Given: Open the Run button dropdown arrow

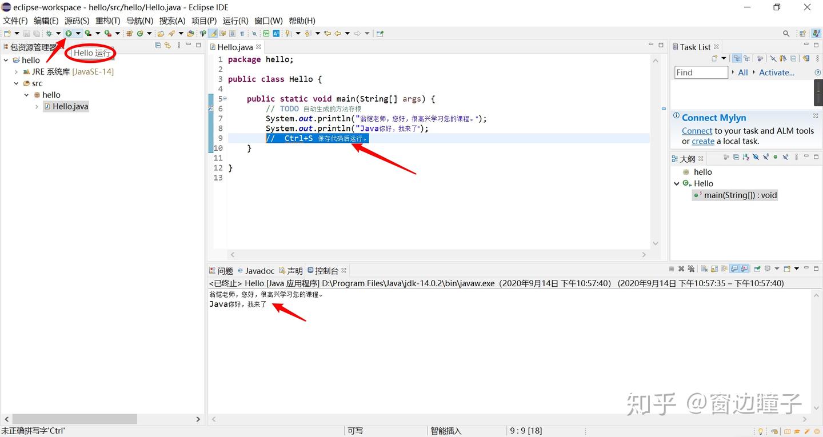Looking at the screenshot, I should tap(78, 33).
